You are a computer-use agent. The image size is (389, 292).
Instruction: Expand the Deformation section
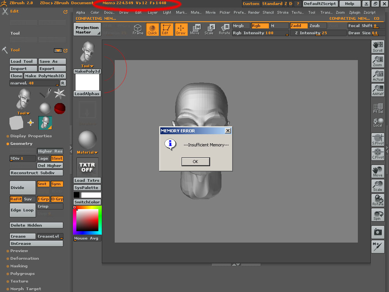point(24,259)
